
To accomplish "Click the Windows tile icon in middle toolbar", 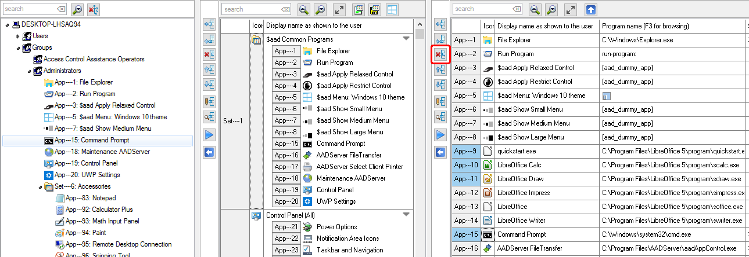I will (x=392, y=9).
